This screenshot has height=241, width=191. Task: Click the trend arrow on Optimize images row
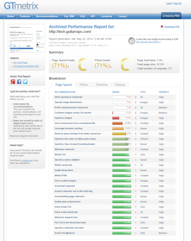pos(136,118)
